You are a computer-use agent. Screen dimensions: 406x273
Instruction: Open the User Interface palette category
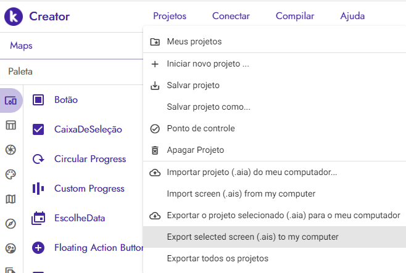tap(10, 100)
